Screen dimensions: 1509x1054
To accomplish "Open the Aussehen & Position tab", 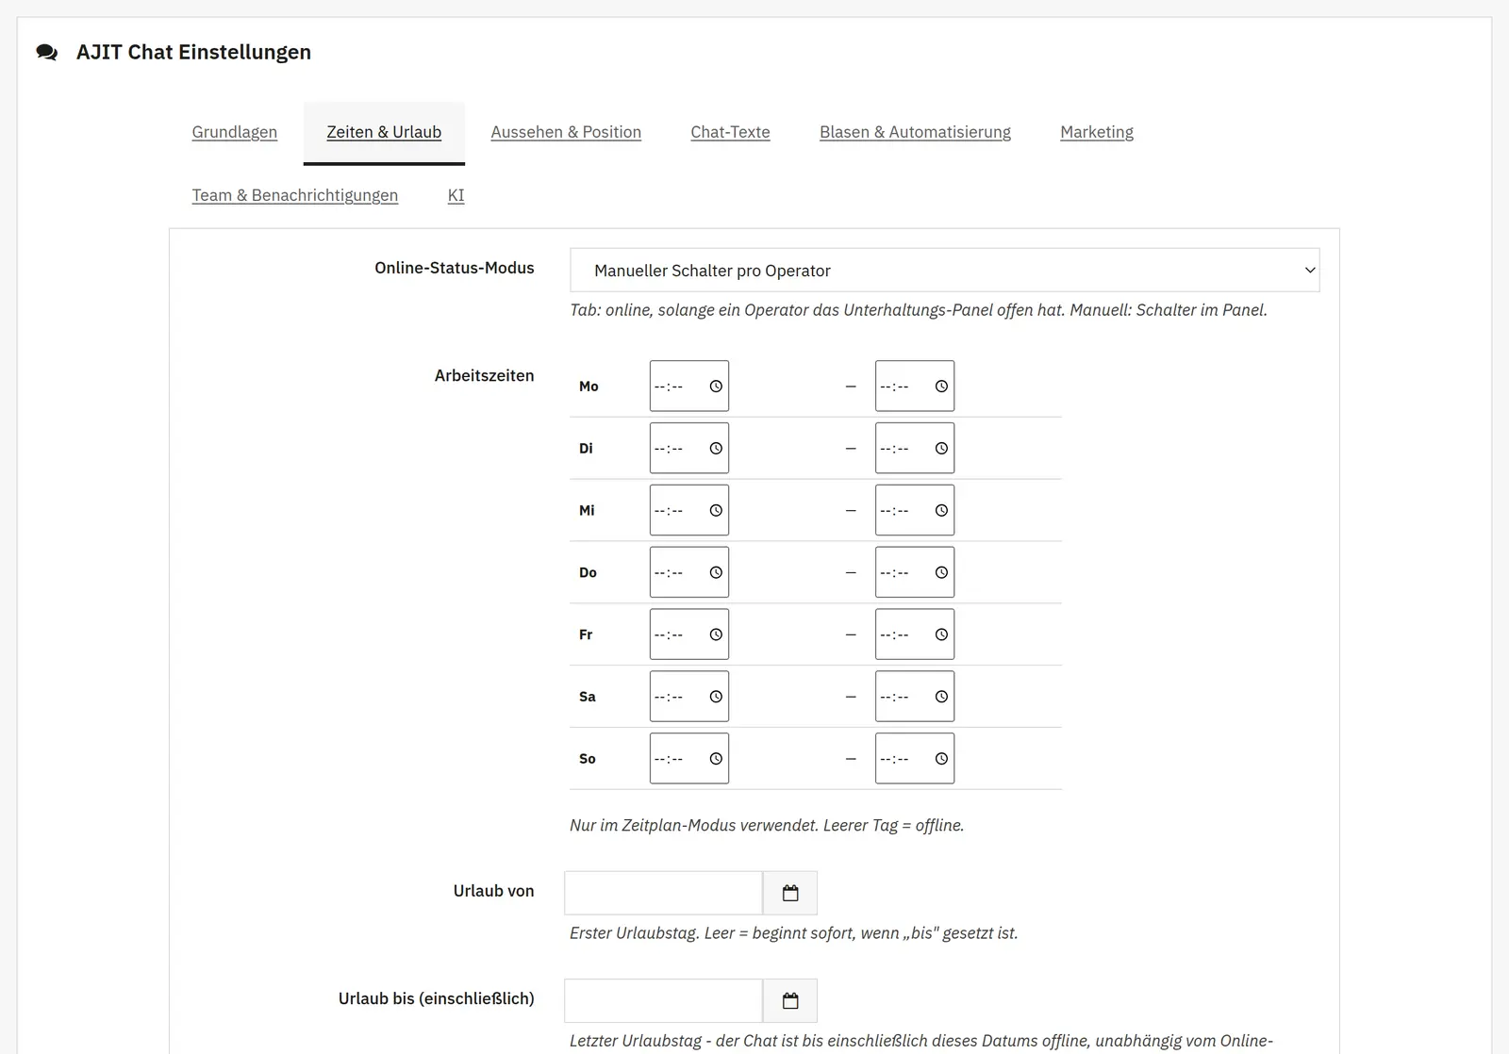I will click(x=566, y=132).
